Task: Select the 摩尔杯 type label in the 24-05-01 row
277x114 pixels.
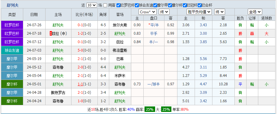Action: click(12, 84)
